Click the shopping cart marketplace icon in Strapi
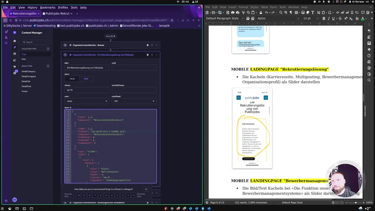The image size is (375, 211). pos(15,67)
